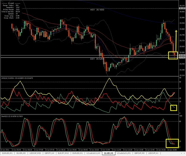Open the GBPCHF,M5 chart tab

click(139, 153)
